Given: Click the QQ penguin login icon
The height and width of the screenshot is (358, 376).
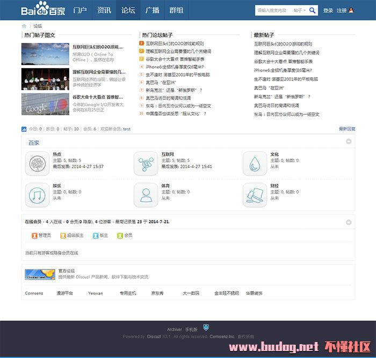Looking at the screenshot, I should coord(351,10).
